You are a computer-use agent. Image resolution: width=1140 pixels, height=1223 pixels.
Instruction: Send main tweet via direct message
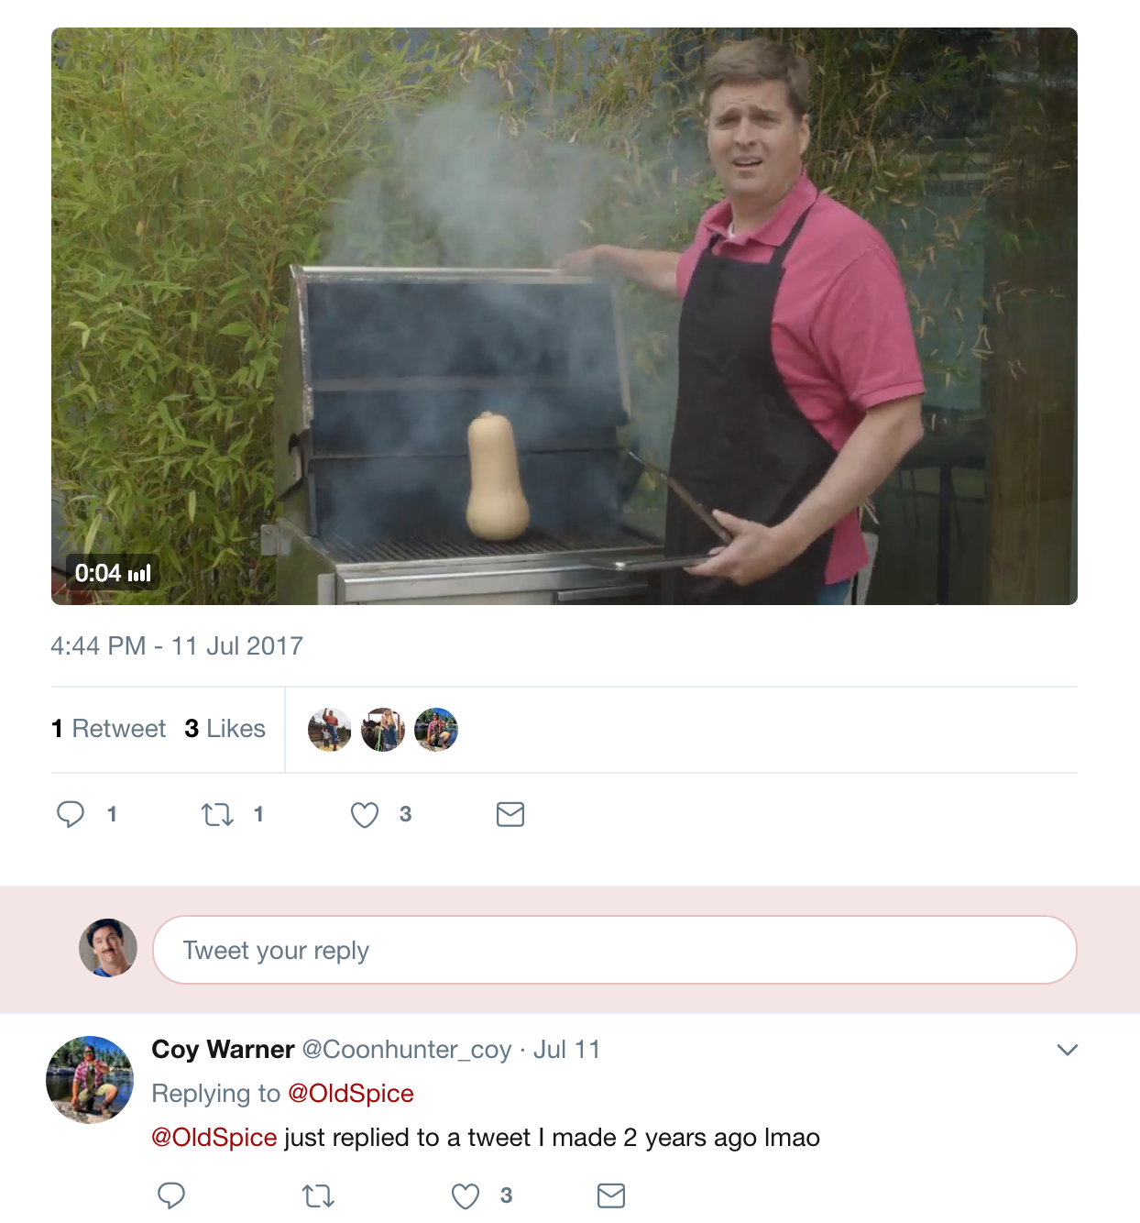510,814
